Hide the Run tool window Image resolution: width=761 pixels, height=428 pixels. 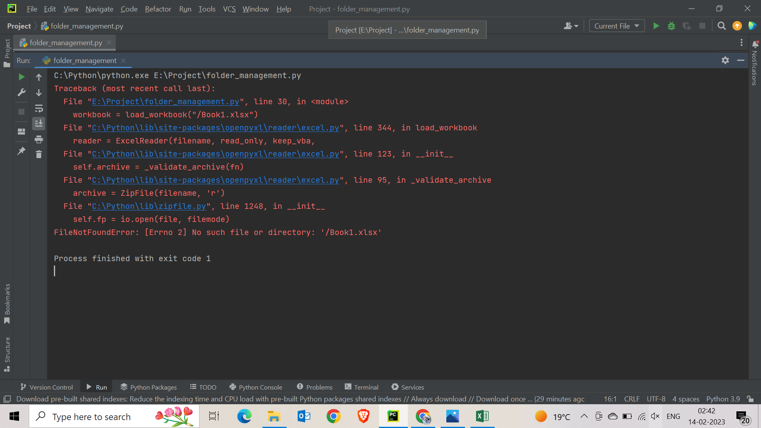(741, 60)
